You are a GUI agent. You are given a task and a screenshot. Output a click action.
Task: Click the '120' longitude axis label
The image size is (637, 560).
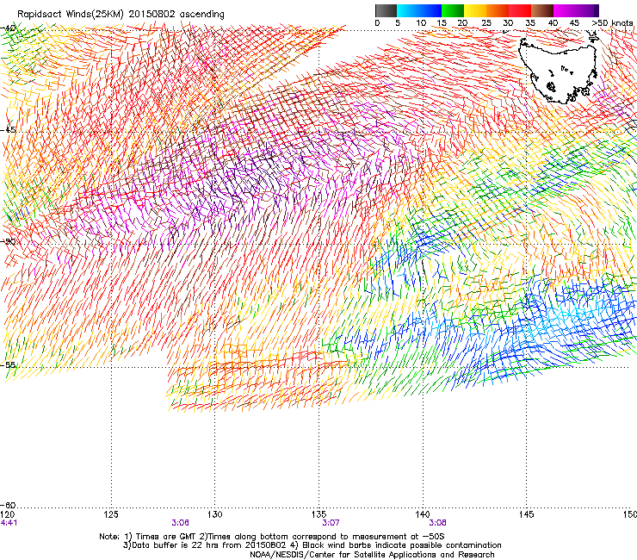(8, 514)
